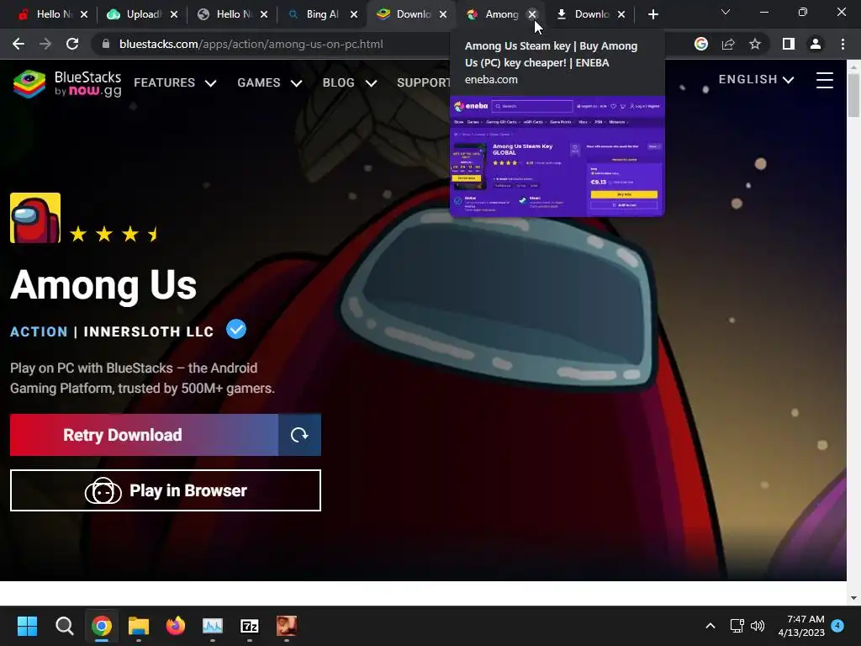
Task: Click the ACTION category link
Action: (39, 331)
